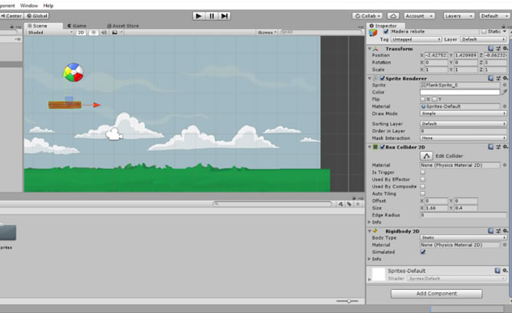The width and height of the screenshot is (512, 313).
Task: Click Box Collider 2D help book icon
Action: (491, 147)
